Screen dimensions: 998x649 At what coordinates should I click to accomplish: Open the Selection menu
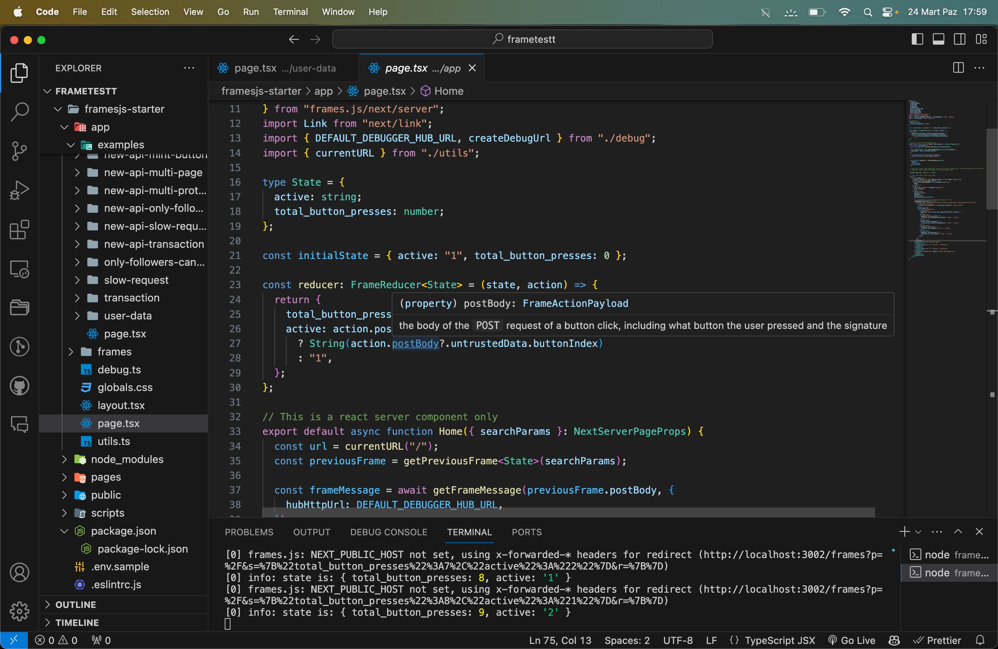pyautogui.click(x=150, y=12)
